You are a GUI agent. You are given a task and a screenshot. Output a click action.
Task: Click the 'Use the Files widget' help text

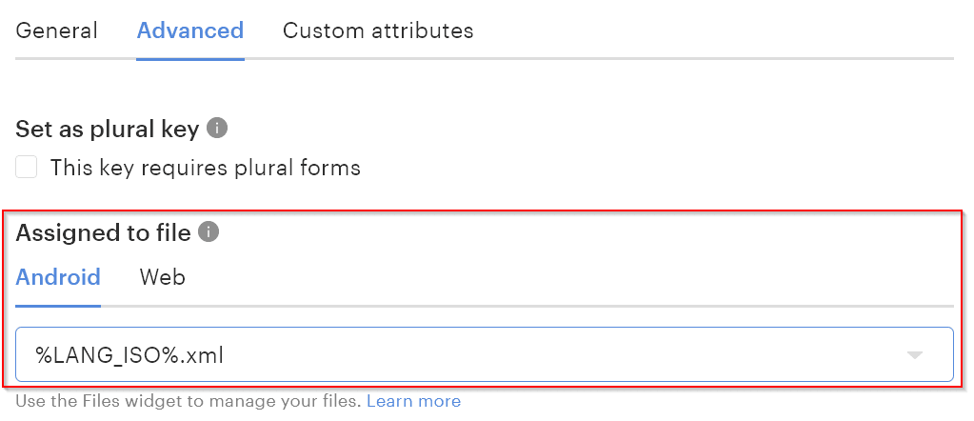[189, 401]
